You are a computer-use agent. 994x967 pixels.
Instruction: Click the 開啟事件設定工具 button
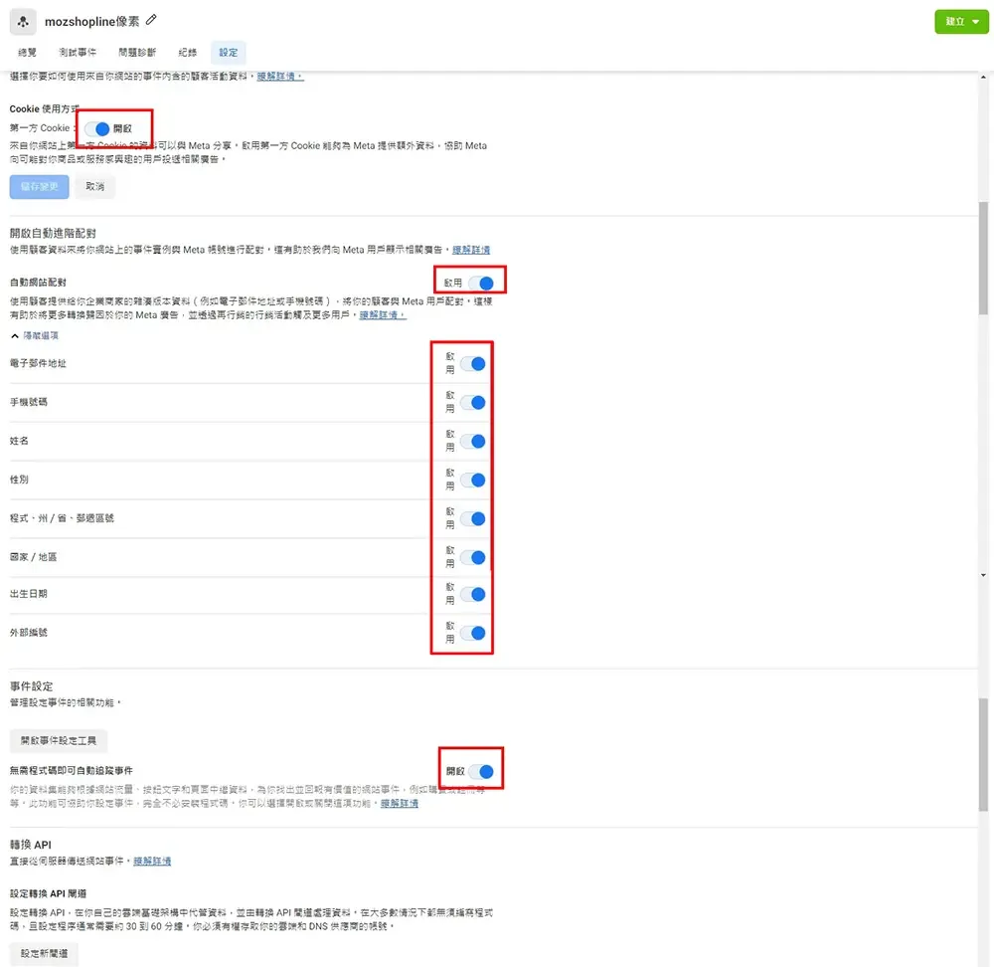coord(59,740)
